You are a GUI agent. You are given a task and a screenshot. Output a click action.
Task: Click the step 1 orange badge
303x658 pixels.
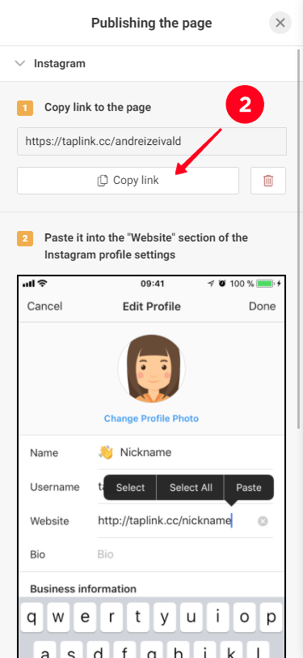25,108
